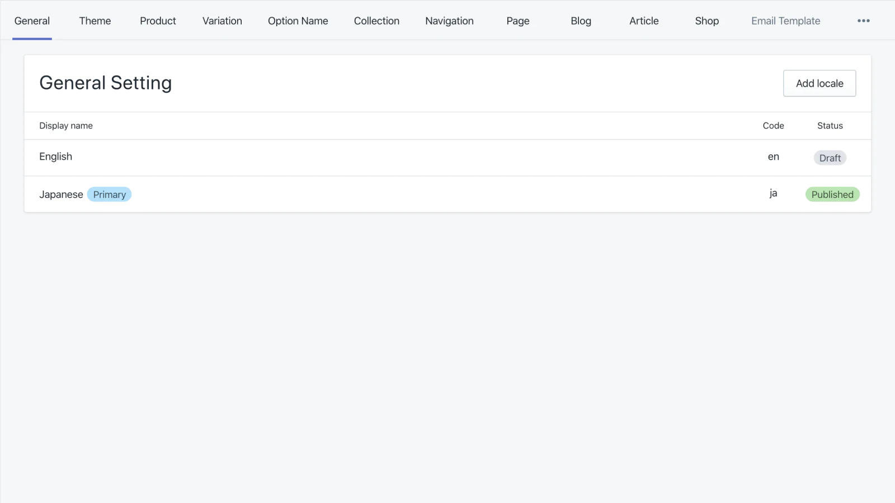The image size is (895, 503).
Task: Click the Add locale button
Action: 819,83
